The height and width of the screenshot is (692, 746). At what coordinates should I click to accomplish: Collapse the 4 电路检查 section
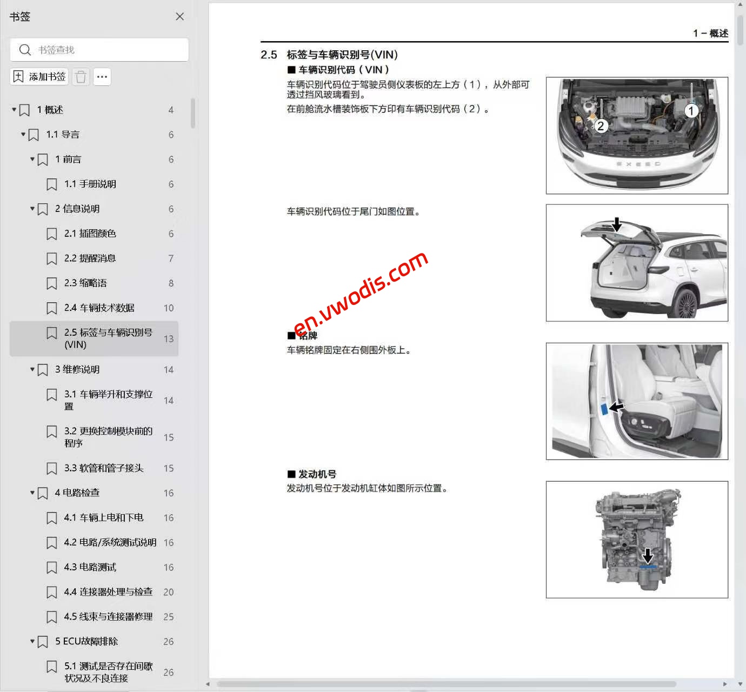point(32,493)
